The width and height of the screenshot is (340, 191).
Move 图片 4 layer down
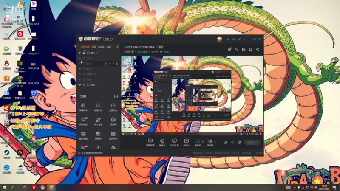(113, 63)
